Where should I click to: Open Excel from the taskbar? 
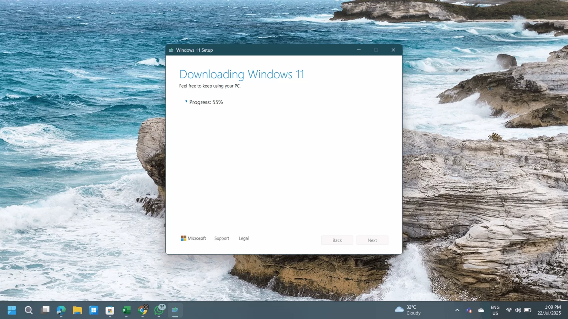click(x=126, y=310)
